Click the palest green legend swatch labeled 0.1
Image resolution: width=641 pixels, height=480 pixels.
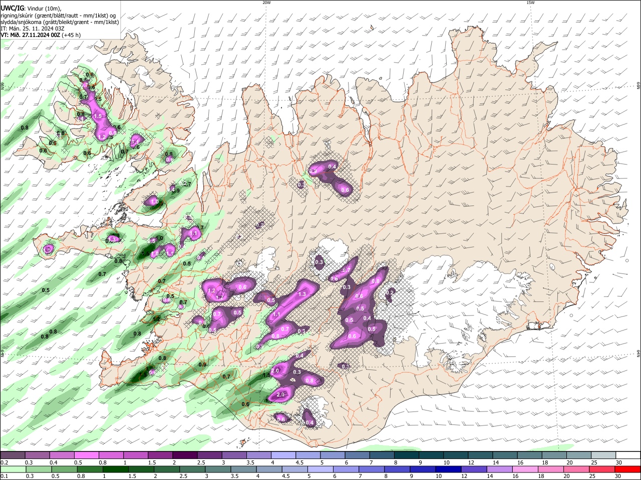(13, 469)
